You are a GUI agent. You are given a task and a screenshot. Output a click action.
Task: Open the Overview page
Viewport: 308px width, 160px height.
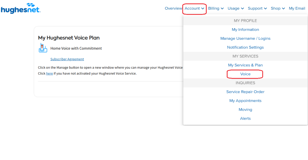(173, 8)
